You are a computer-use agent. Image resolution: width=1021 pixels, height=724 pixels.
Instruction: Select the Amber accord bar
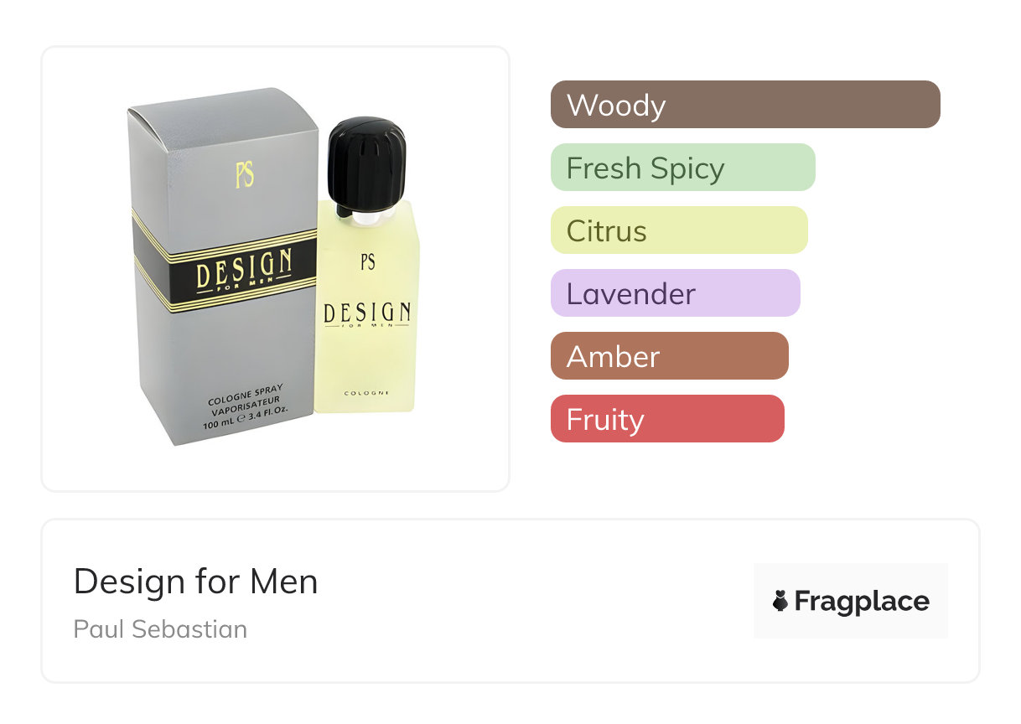(x=669, y=356)
